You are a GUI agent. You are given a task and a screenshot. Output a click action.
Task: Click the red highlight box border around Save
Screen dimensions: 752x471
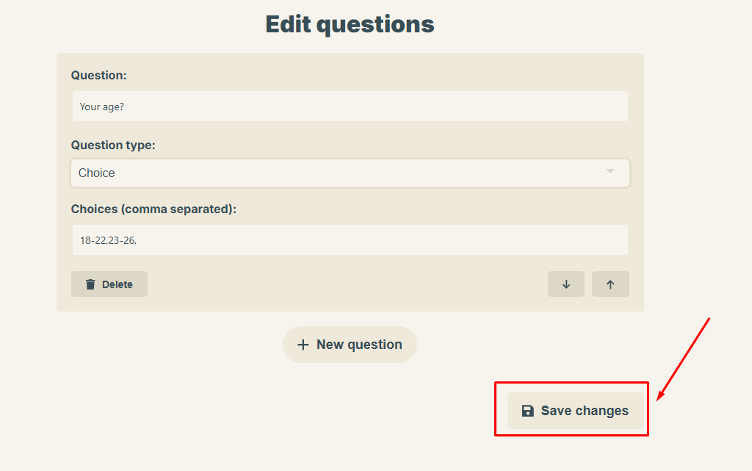[571, 383]
